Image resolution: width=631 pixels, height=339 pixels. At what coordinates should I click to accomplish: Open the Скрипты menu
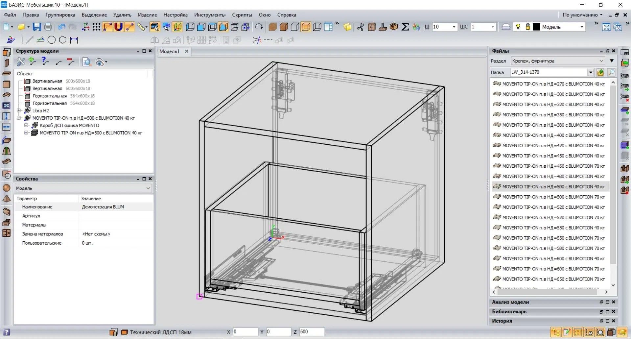tap(242, 15)
